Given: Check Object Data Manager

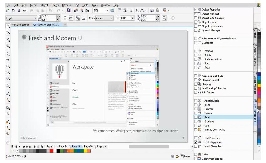Looking at the screenshot, I should tap(195, 18).
